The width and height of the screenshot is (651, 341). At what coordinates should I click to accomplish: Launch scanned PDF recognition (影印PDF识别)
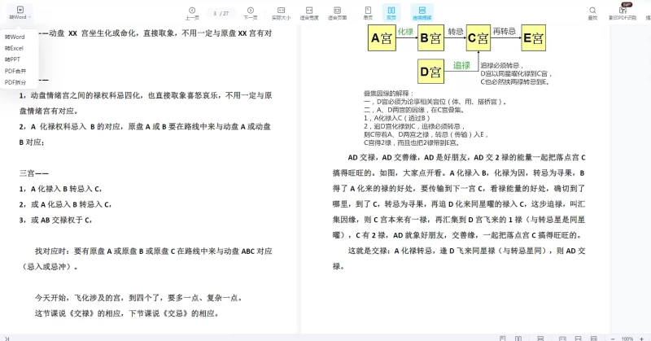(623, 12)
